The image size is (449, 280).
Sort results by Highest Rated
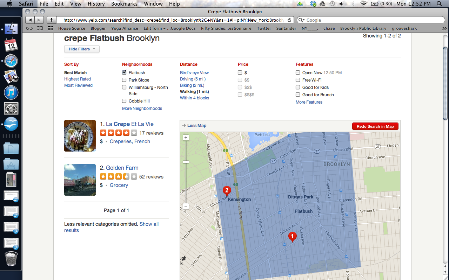78,79
